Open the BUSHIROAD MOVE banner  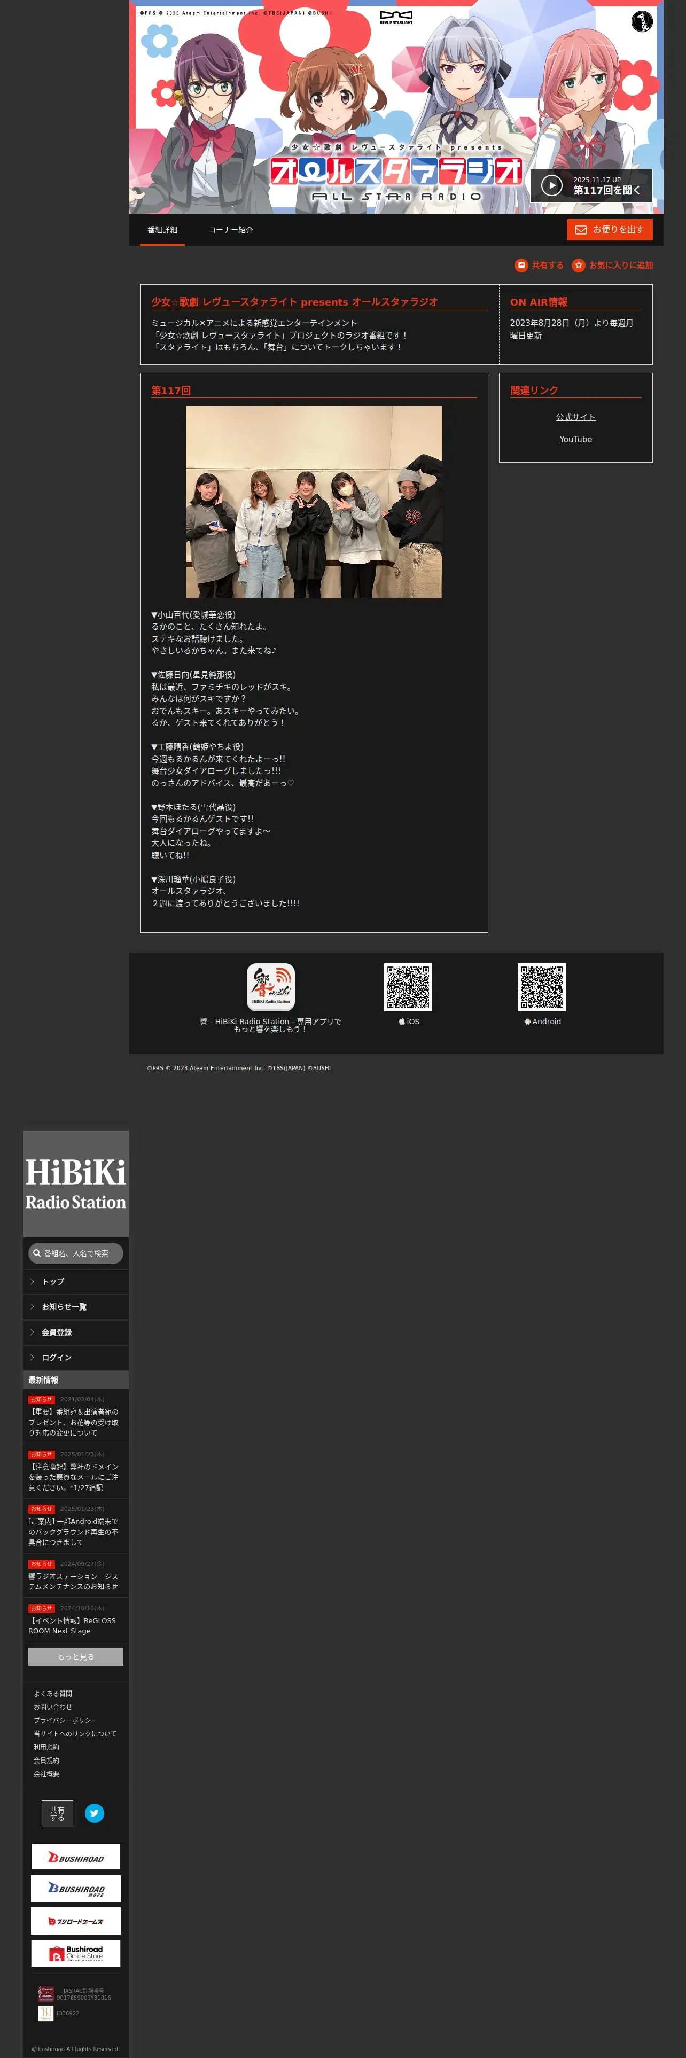click(x=76, y=1889)
